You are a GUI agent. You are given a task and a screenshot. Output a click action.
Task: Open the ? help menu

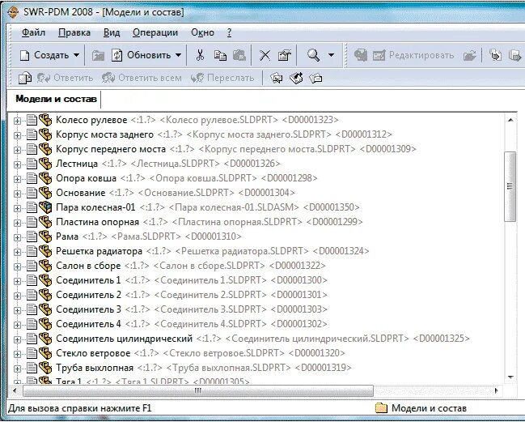click(229, 32)
